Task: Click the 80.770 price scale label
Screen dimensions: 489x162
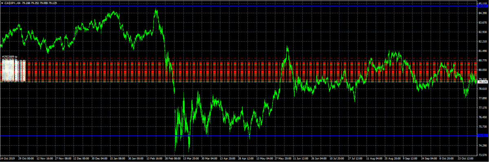Action: (x=482, y=60)
